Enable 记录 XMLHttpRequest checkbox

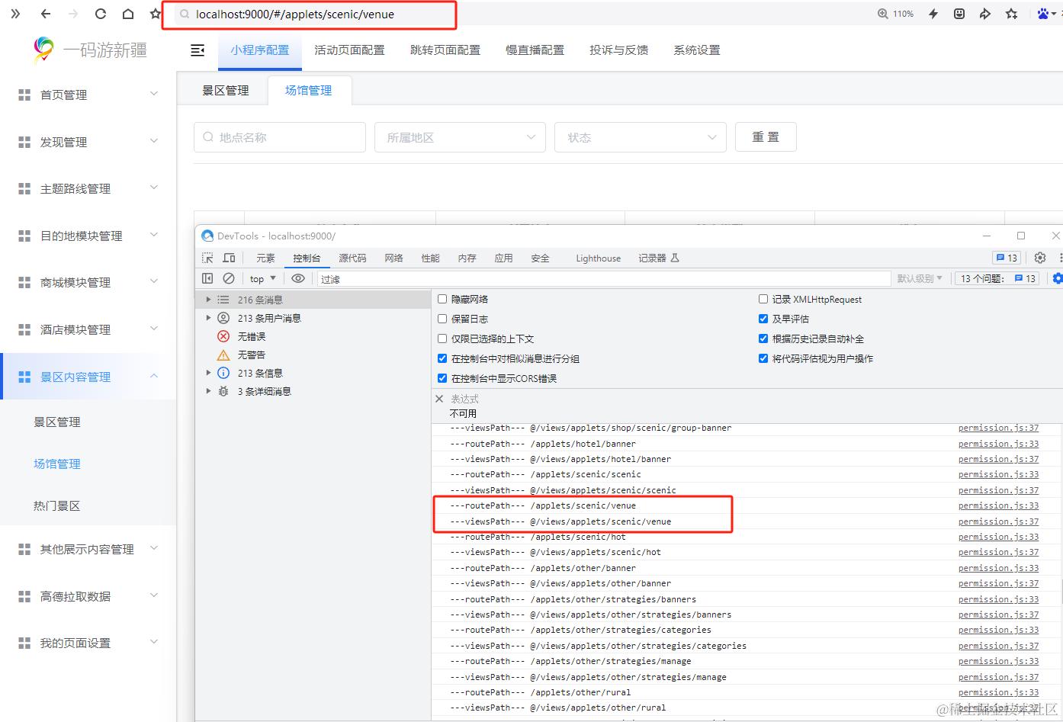[763, 299]
